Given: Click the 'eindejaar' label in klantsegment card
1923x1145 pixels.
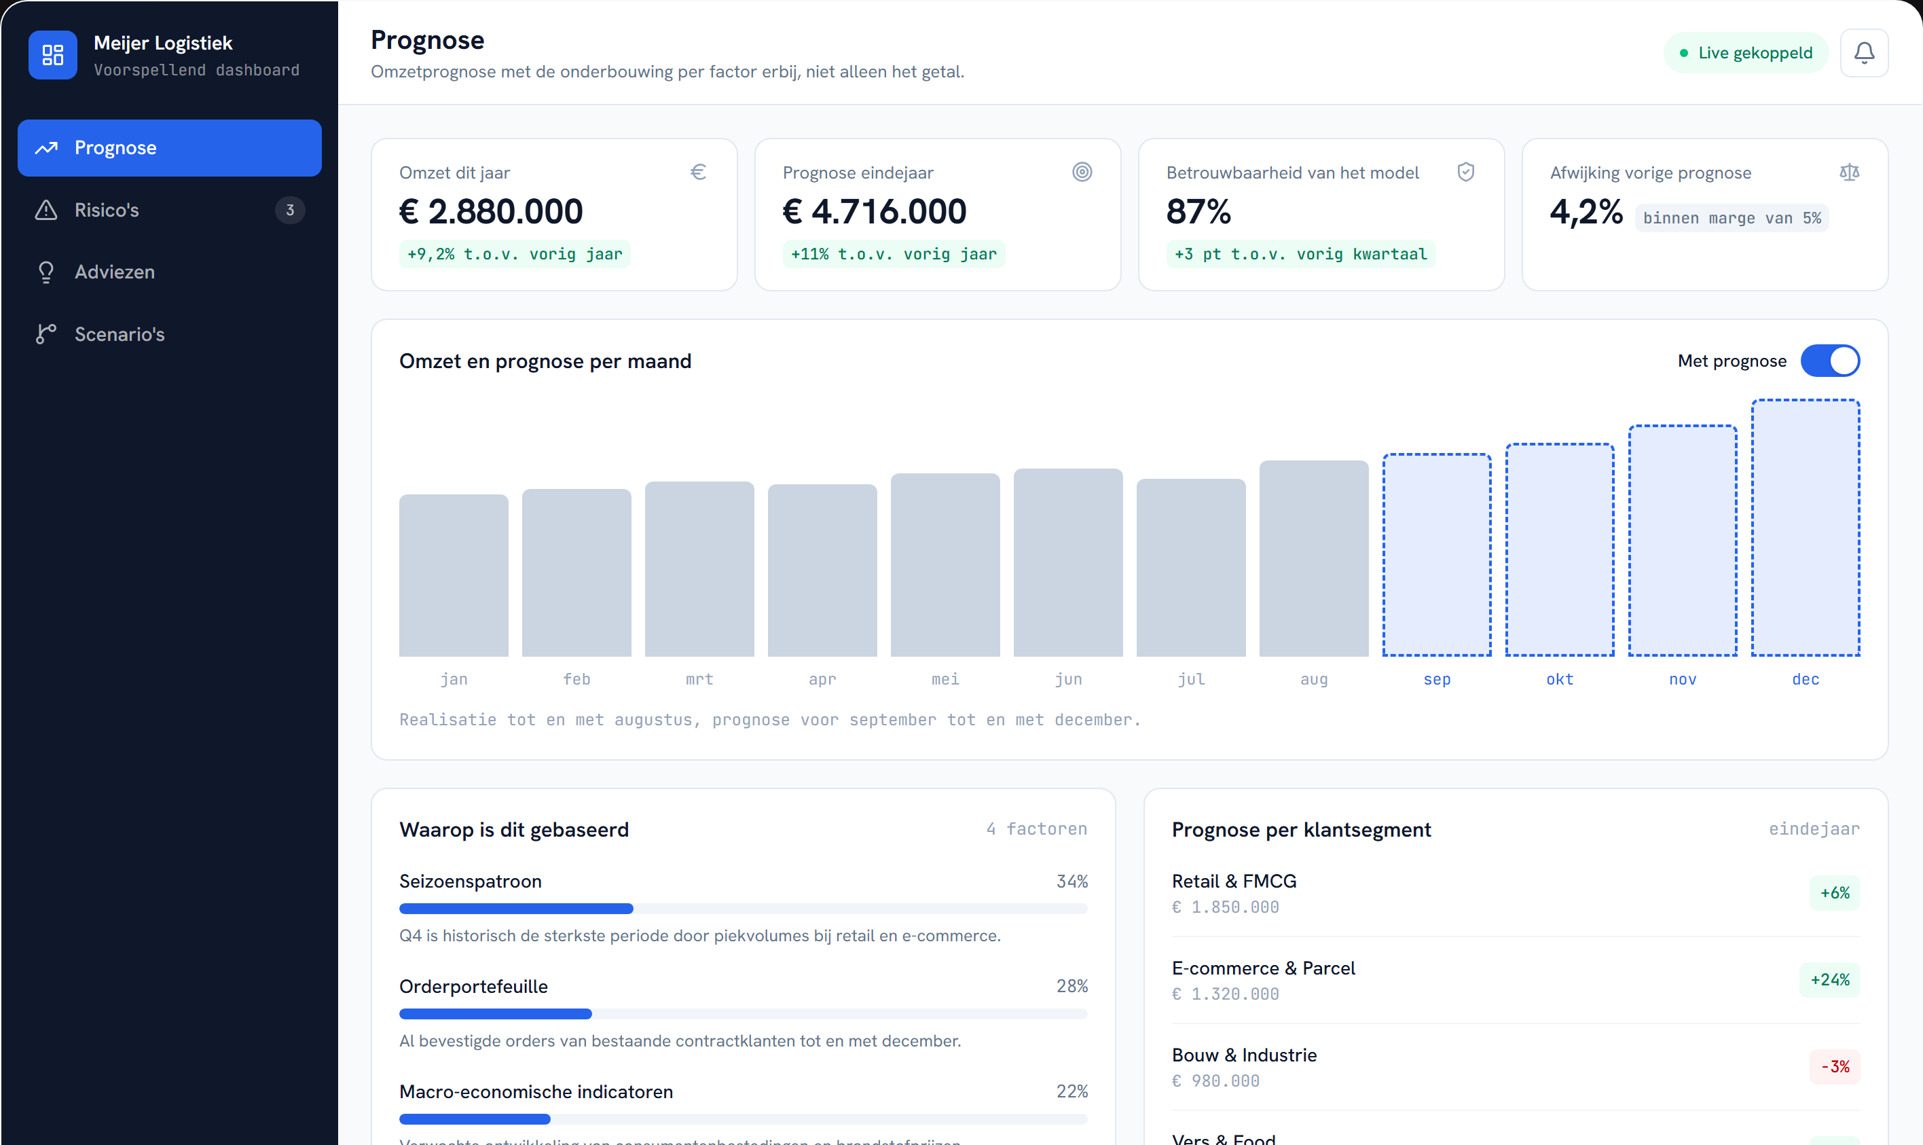Looking at the screenshot, I should point(1814,829).
